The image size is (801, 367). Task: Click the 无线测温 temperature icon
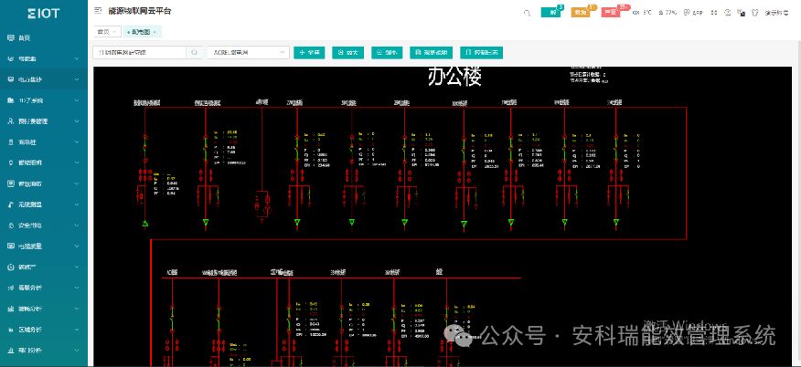pos(11,204)
